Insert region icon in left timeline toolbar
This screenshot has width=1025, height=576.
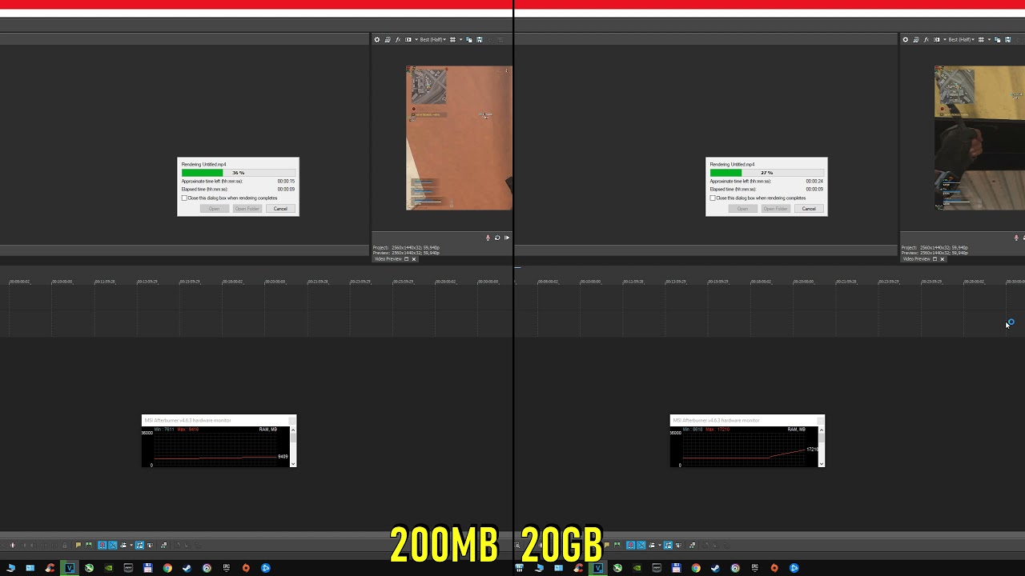(89, 545)
